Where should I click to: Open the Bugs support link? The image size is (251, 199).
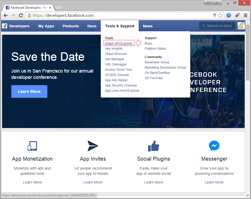(x=148, y=43)
